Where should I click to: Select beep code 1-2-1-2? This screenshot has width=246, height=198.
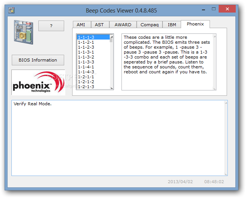(x=93, y=82)
